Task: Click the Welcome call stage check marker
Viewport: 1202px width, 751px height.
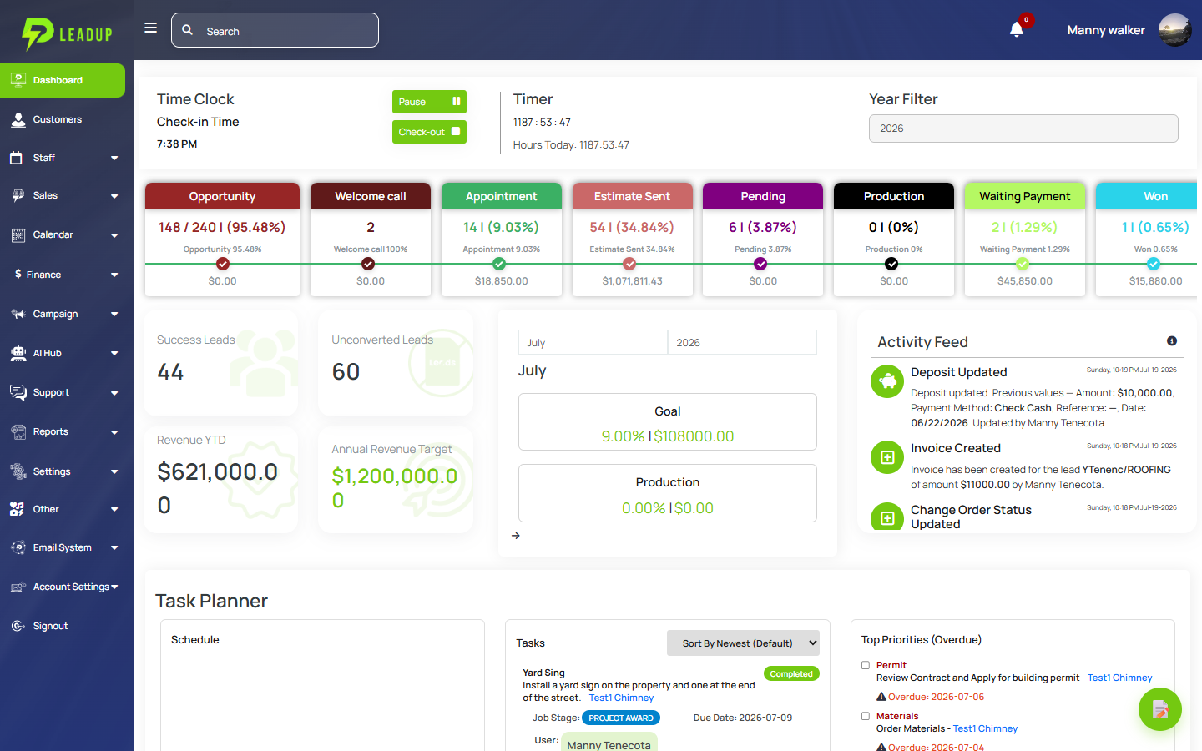Action: [368, 264]
